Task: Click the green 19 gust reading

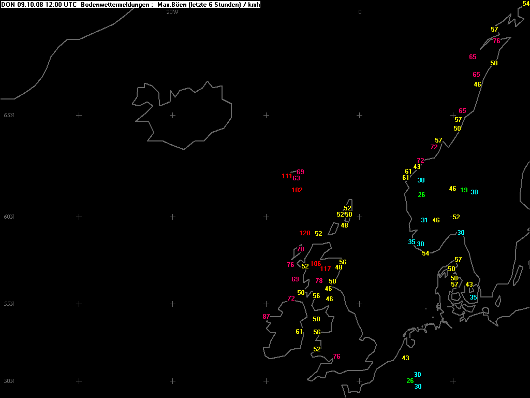Action: [x=464, y=190]
